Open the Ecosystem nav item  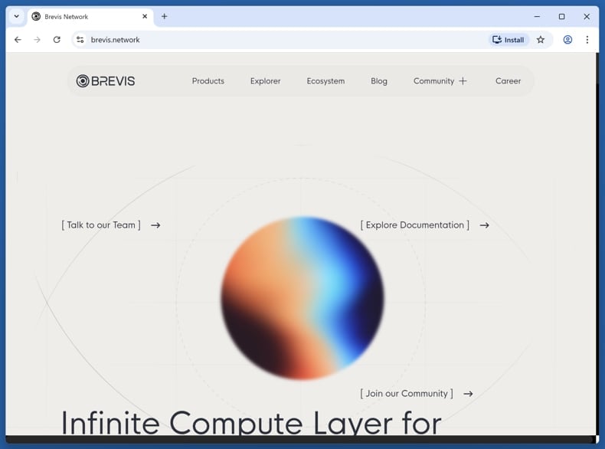pyautogui.click(x=325, y=81)
